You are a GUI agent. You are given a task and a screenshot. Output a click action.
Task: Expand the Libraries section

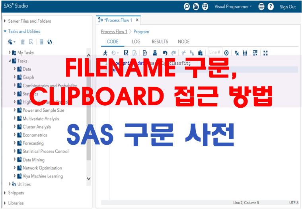(x=5, y=203)
